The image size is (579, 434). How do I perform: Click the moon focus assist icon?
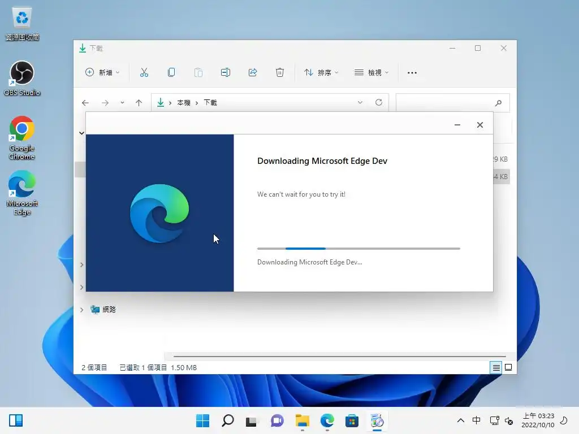coord(564,420)
